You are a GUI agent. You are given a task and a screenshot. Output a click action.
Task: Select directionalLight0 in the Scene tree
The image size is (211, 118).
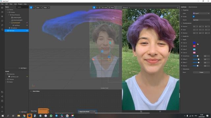coord(17,20)
